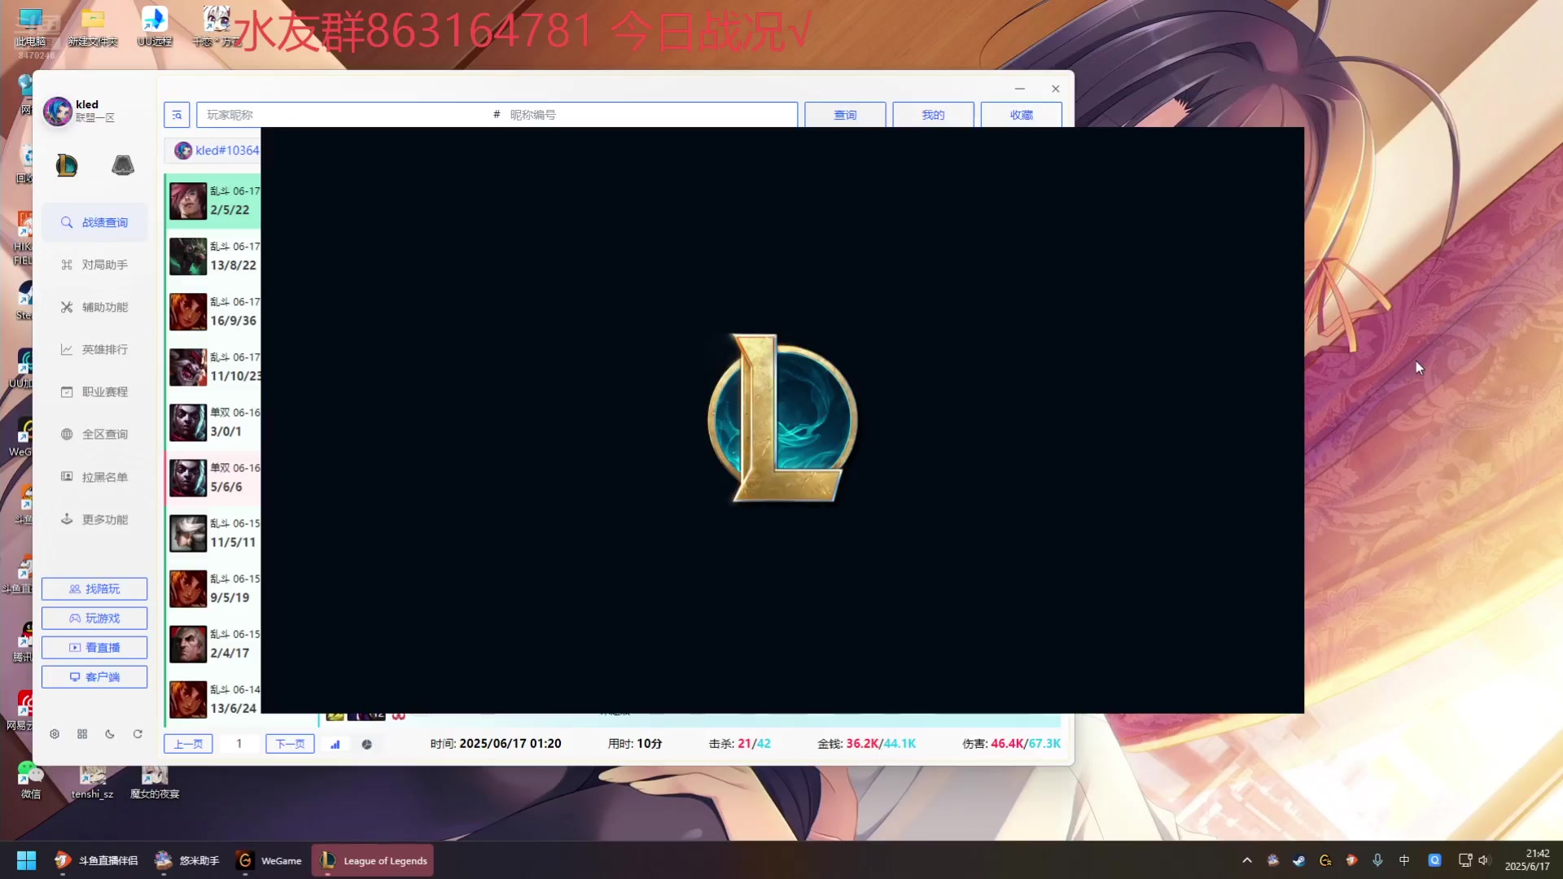Focus the 玩家昵称 input field

click(x=342, y=115)
